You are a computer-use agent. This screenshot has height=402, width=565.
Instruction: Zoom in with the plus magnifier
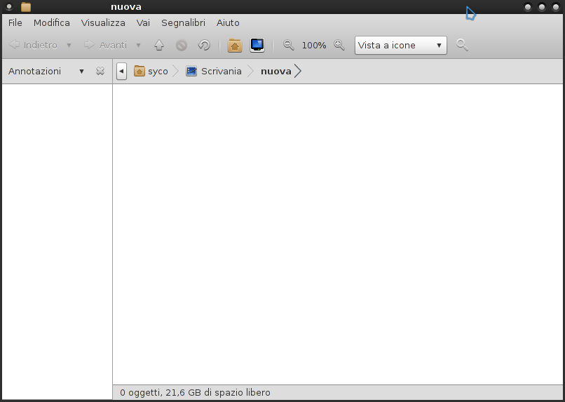[339, 45]
